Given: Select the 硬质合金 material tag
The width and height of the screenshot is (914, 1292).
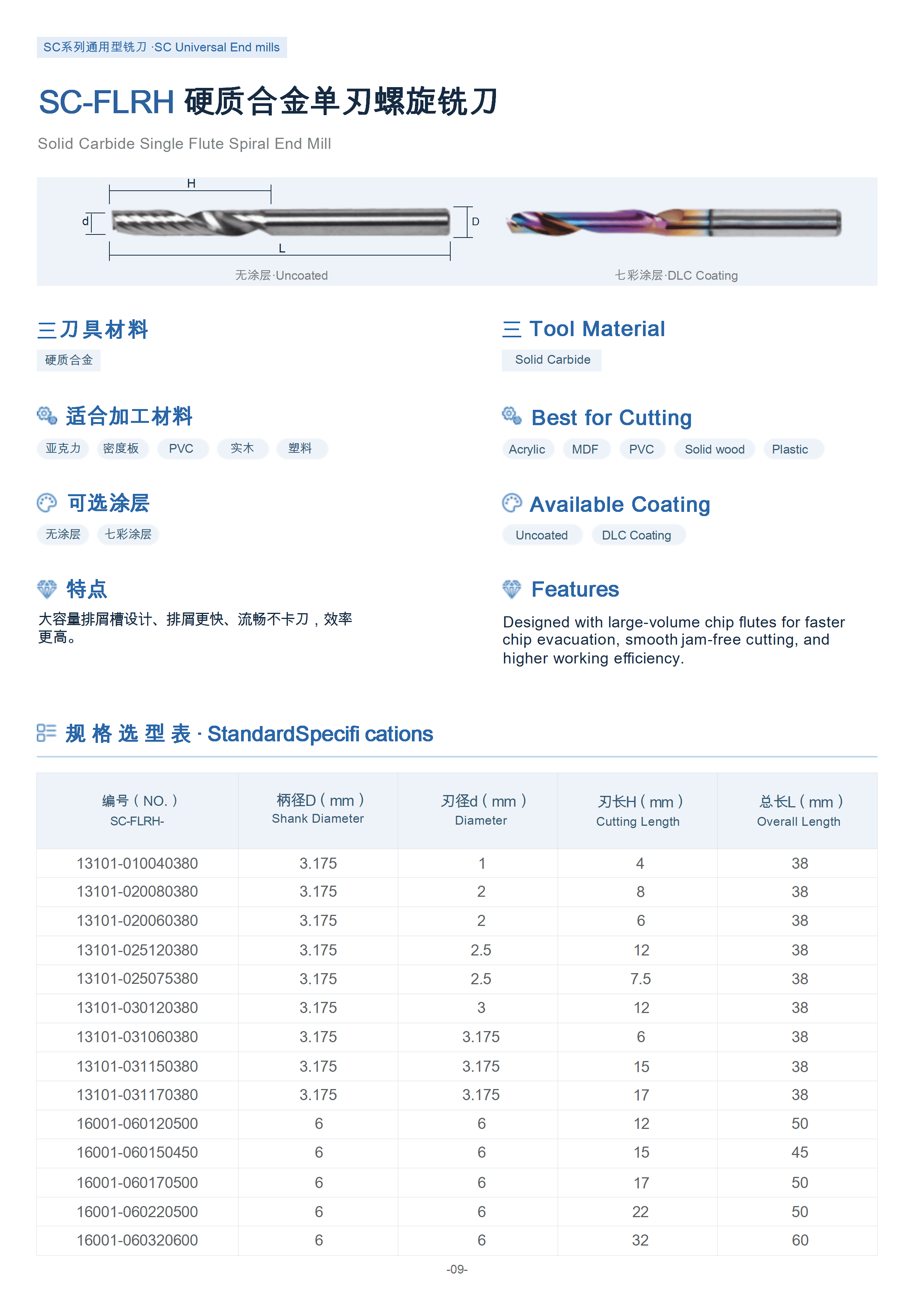Looking at the screenshot, I should [x=69, y=360].
